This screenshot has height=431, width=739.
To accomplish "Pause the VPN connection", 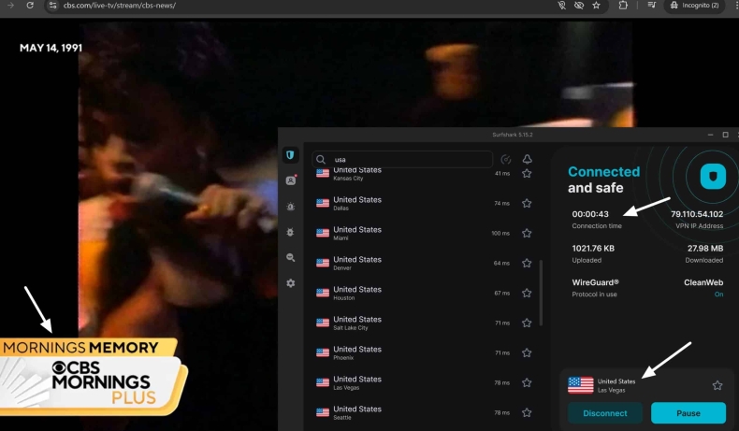I will coord(688,413).
